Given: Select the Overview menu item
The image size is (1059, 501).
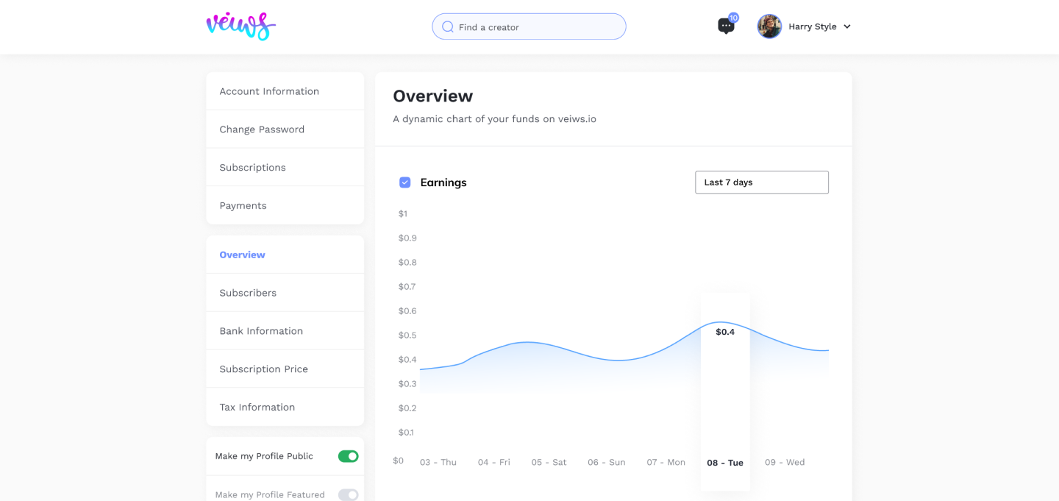Looking at the screenshot, I should (x=285, y=255).
